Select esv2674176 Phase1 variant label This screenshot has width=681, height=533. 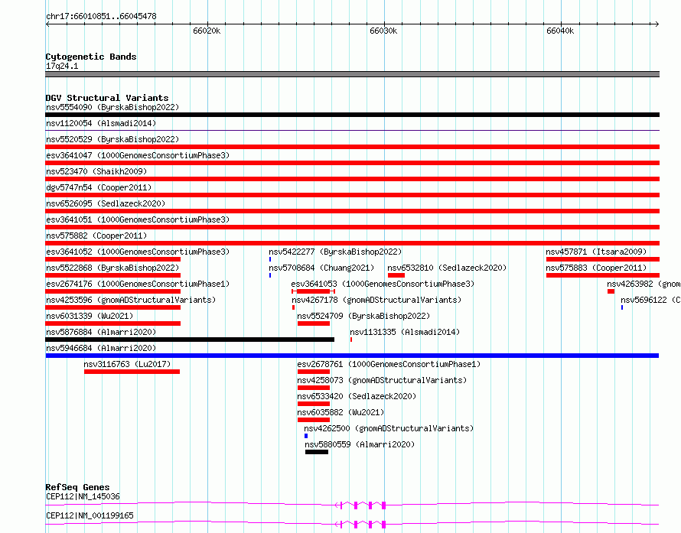[138, 284]
